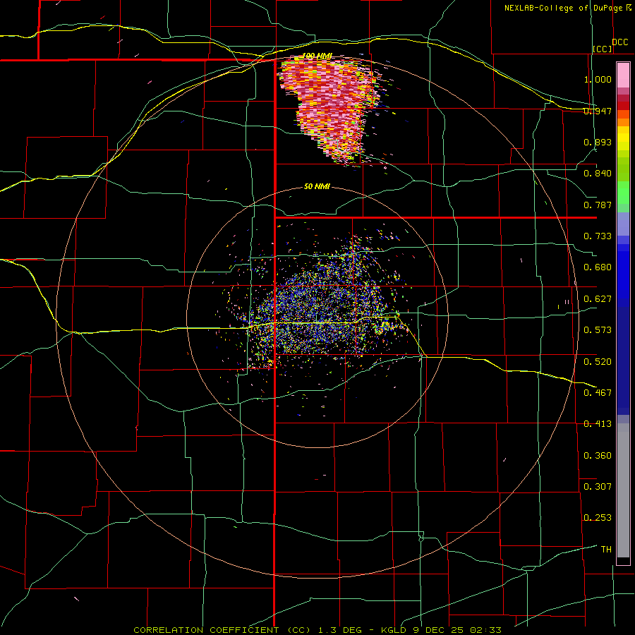The width and height of the screenshot is (635, 635).
Task: Select the 0.893 scale value
Action: point(598,142)
